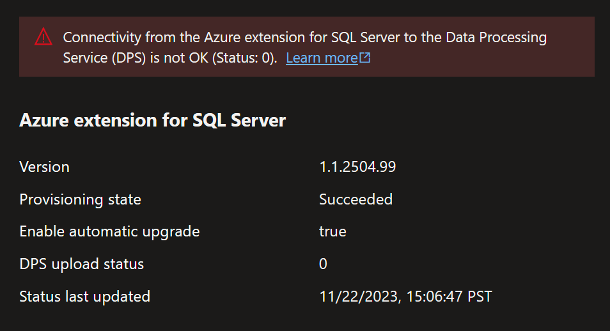Click the external link icon beside Learn more
610x331 pixels.
[365, 58]
